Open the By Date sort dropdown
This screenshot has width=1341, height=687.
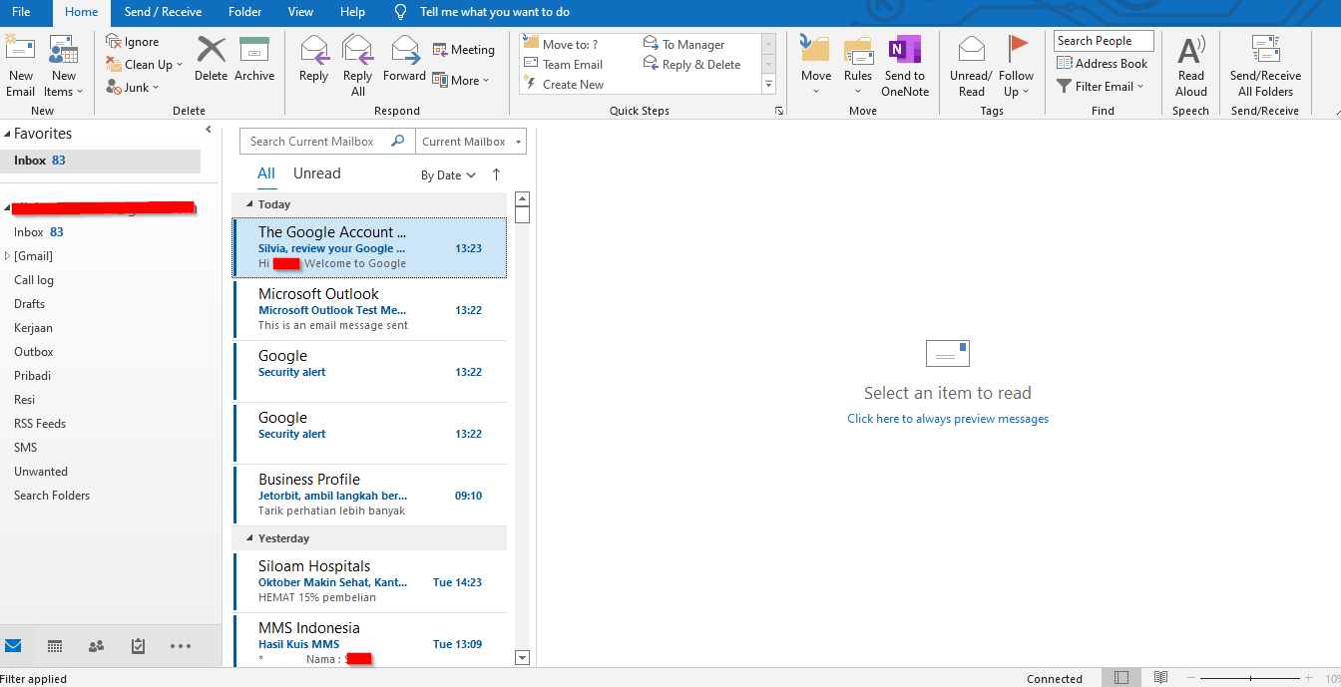point(448,175)
